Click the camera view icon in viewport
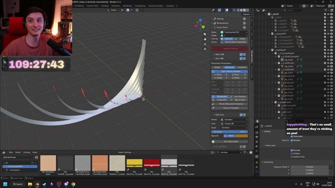Viewport: 335px width, 188px height. click(205, 44)
